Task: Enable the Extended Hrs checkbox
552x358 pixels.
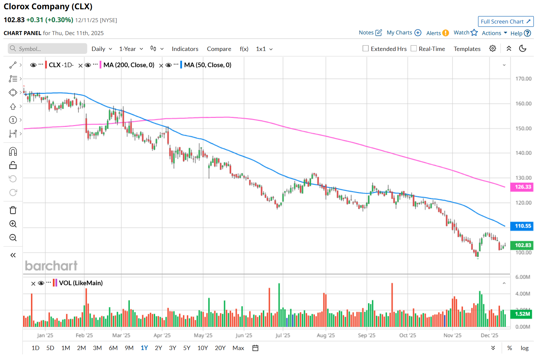Action: [x=365, y=49]
